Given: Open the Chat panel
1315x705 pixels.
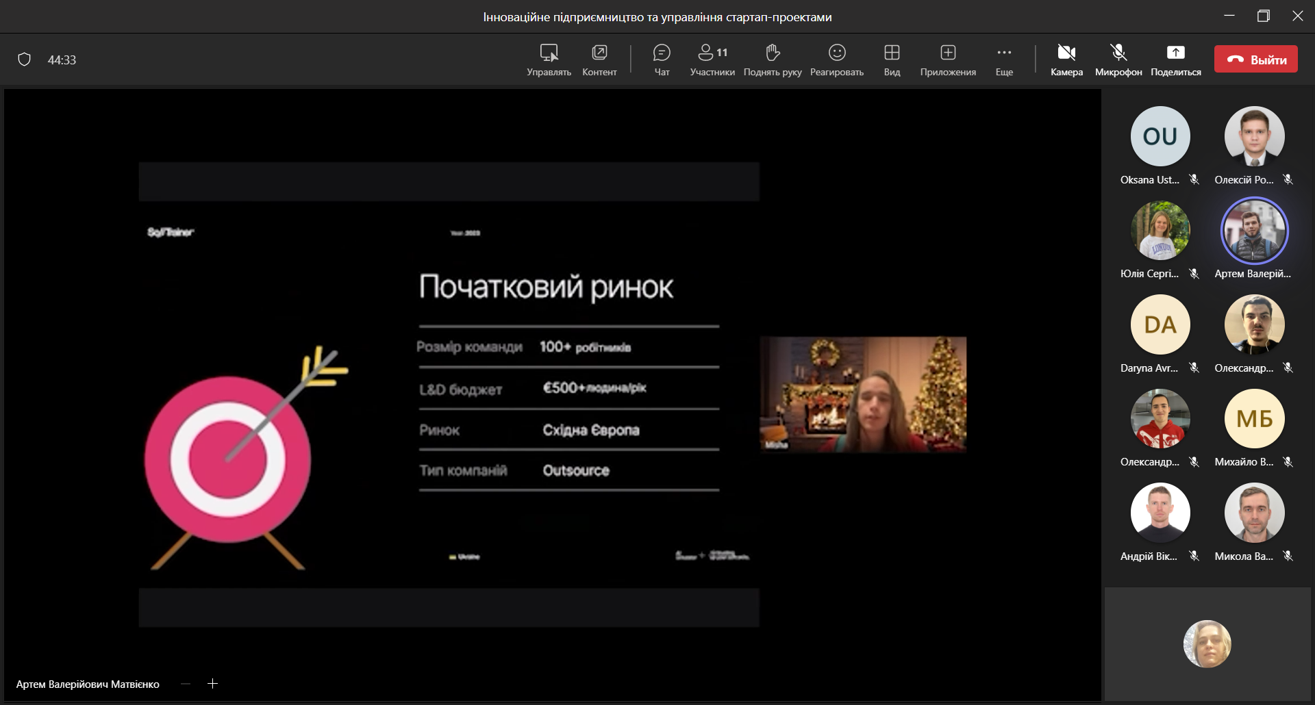Looking at the screenshot, I should [662, 60].
